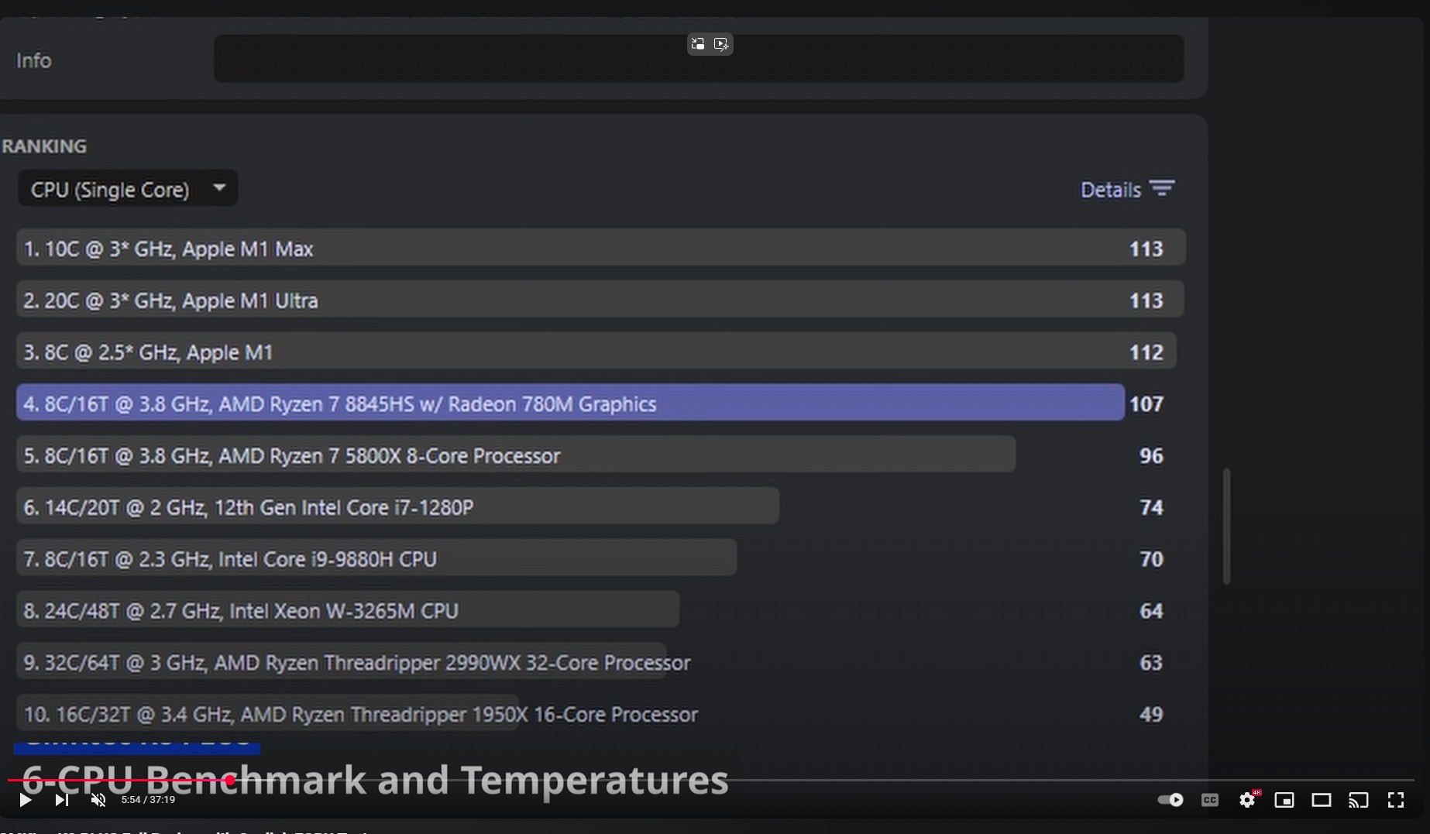Click the picture-in-picture overlay icon above the video
Screen dimensions: 1430x834
tap(698, 44)
